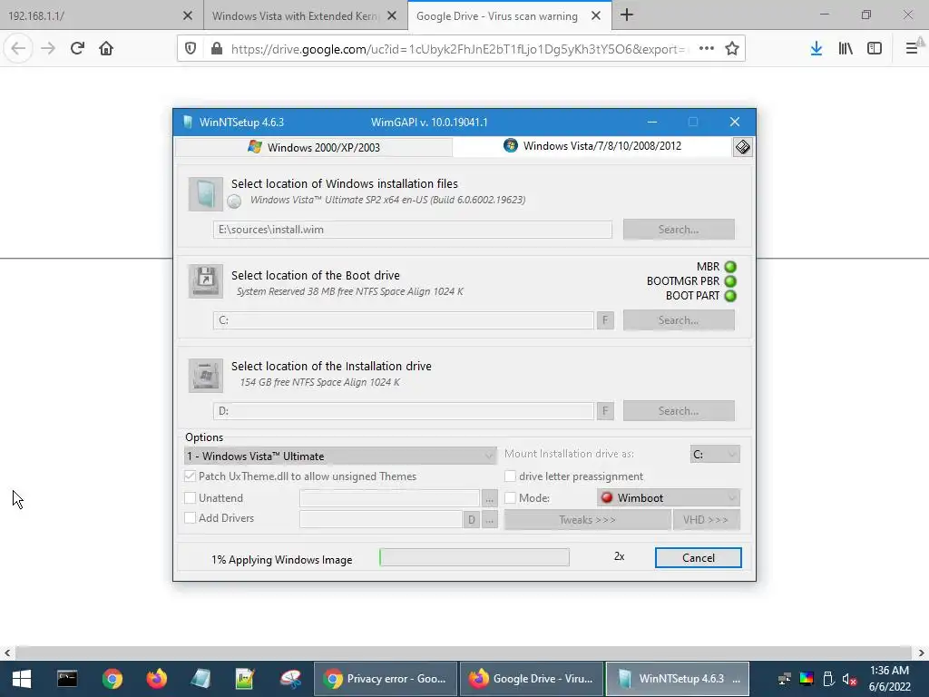Viewport: 929px width, 697px height.
Task: Toggle Patch UxTheme.dll checkbox
Action: [x=191, y=476]
